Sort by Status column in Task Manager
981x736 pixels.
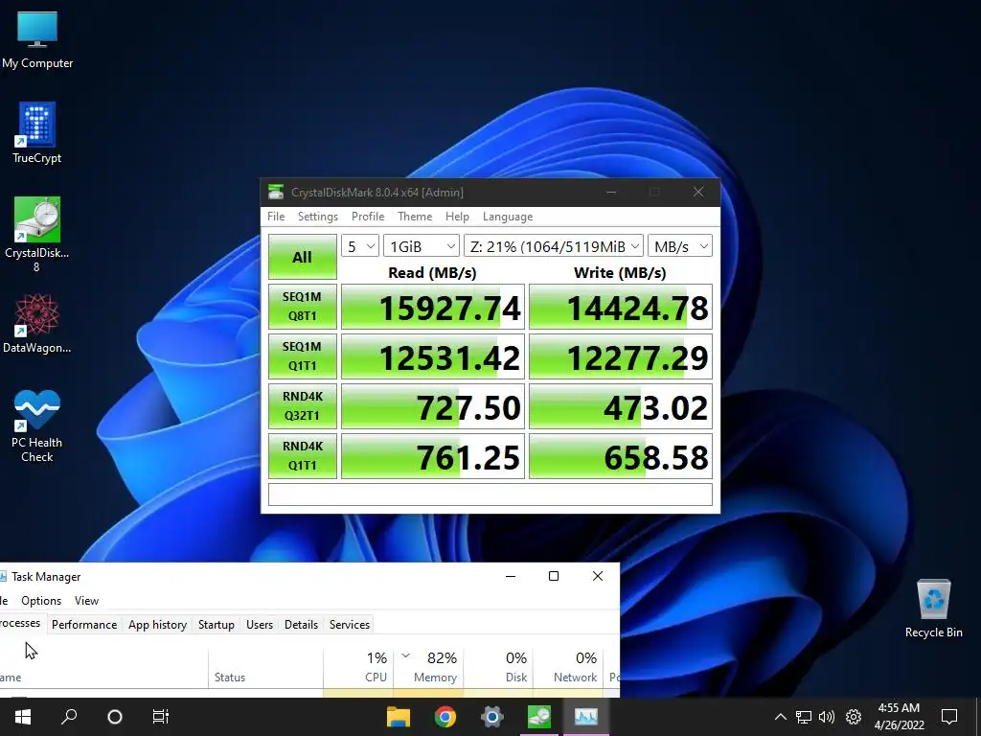click(x=266, y=667)
